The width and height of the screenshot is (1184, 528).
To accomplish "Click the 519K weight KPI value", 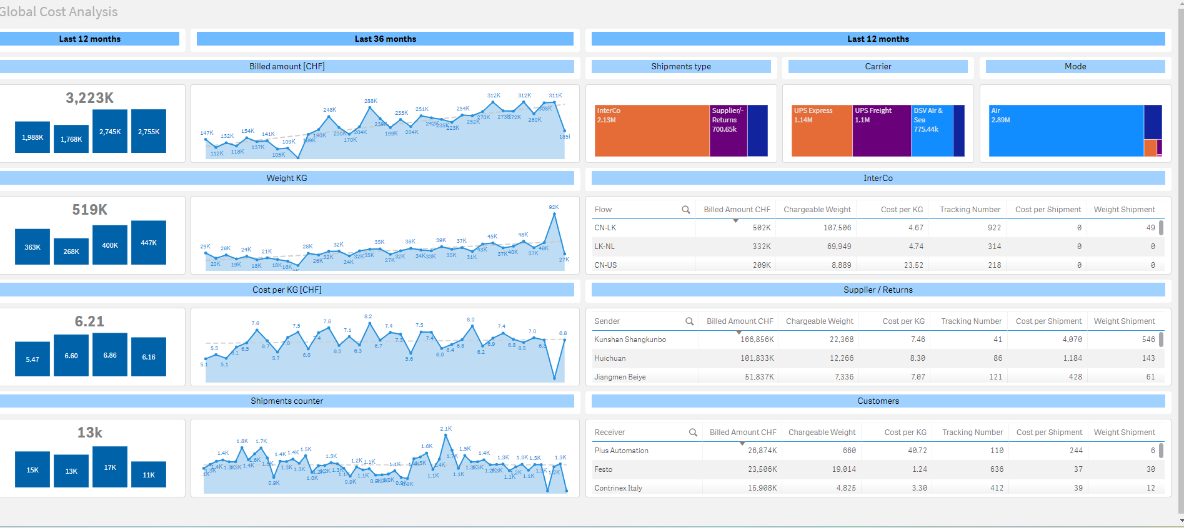I will [x=90, y=210].
